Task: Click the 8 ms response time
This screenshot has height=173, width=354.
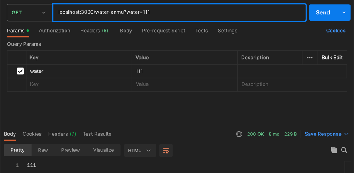Action: pyautogui.click(x=274, y=134)
